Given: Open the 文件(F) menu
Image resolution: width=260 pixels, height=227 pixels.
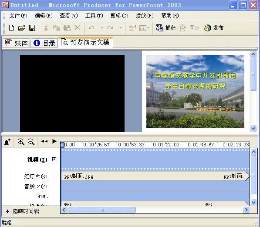Looking at the screenshot, I should [x=18, y=16].
